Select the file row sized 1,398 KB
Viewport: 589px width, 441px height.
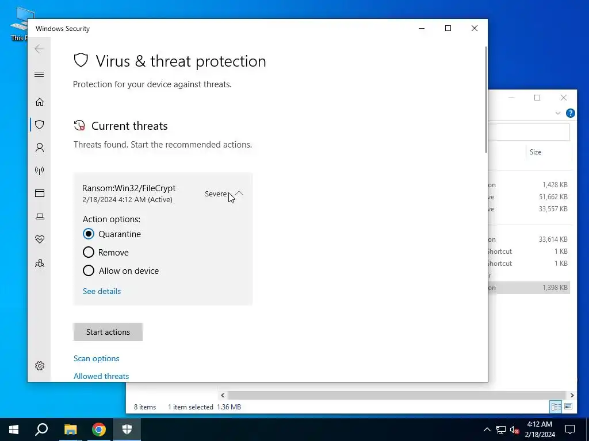(x=529, y=288)
